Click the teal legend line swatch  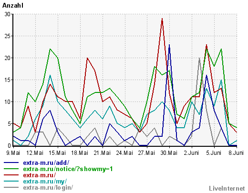[x=11, y=181]
